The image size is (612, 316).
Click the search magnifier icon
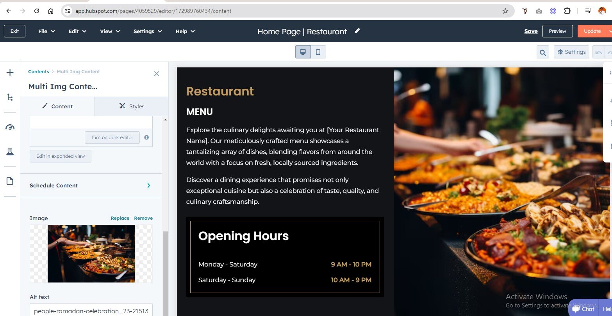(542, 52)
